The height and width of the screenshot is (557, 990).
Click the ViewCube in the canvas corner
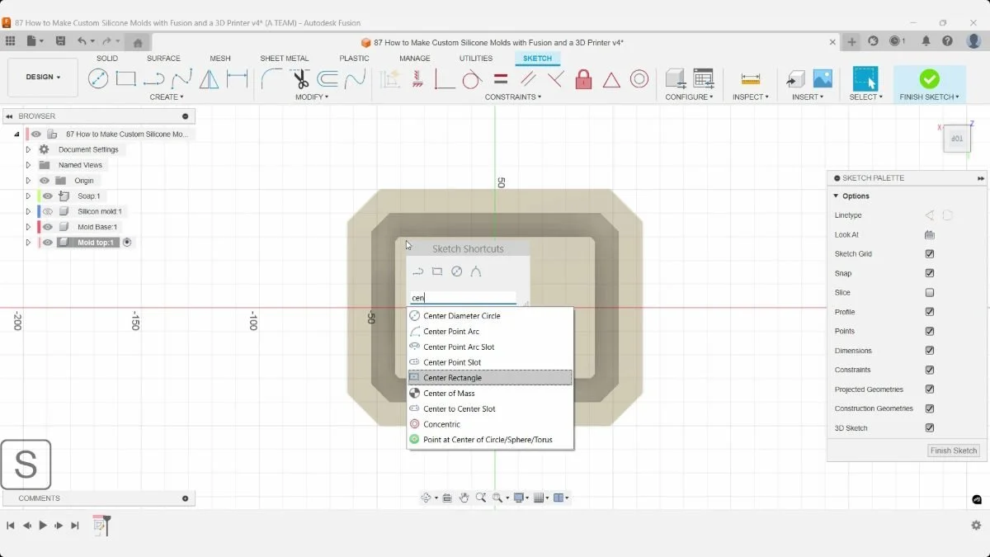(957, 139)
